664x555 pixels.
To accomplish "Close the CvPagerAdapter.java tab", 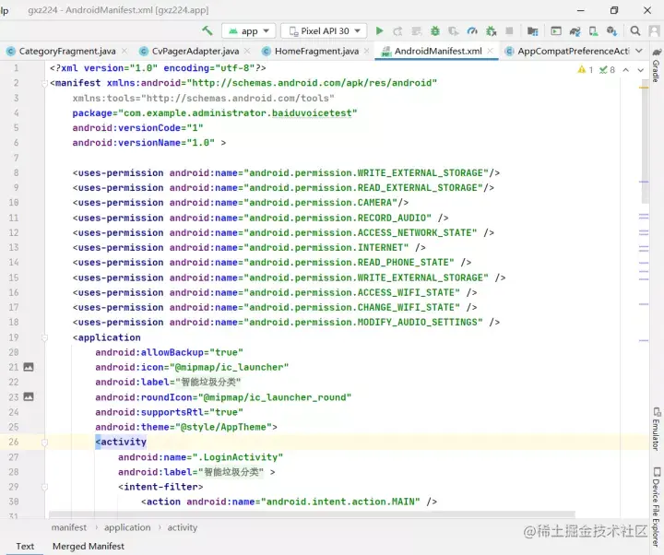I will (x=247, y=52).
